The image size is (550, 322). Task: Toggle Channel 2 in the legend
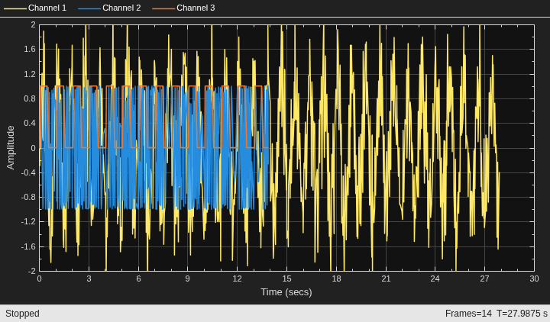(x=109, y=8)
